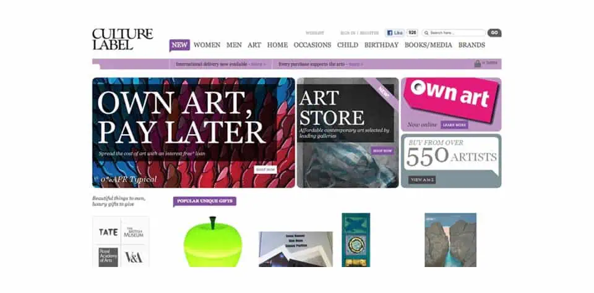This screenshot has height=293, width=594.
Task: Click Shop Now on Art Store banner
Action: click(382, 151)
